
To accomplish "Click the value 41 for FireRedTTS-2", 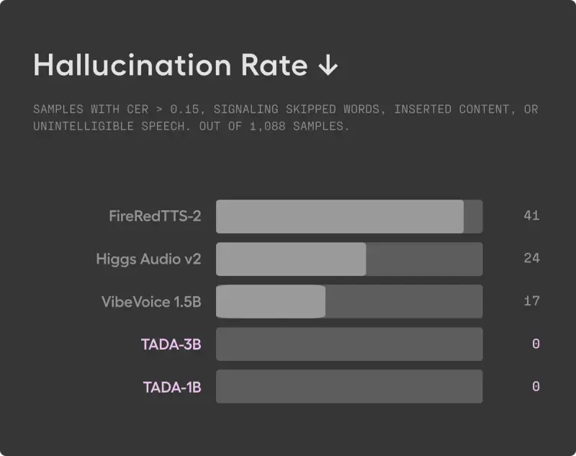I will click(x=531, y=216).
